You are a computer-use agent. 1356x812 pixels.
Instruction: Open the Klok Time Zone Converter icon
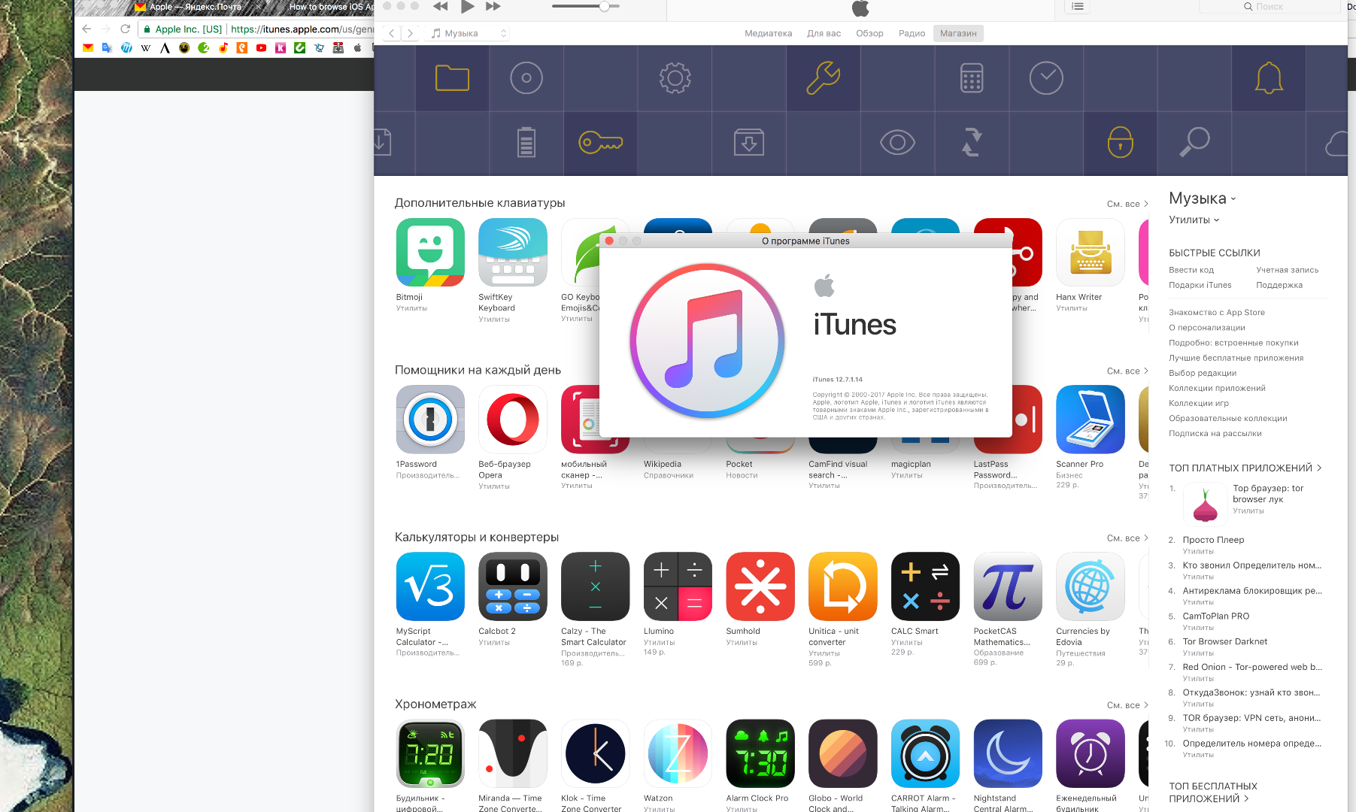pos(596,753)
